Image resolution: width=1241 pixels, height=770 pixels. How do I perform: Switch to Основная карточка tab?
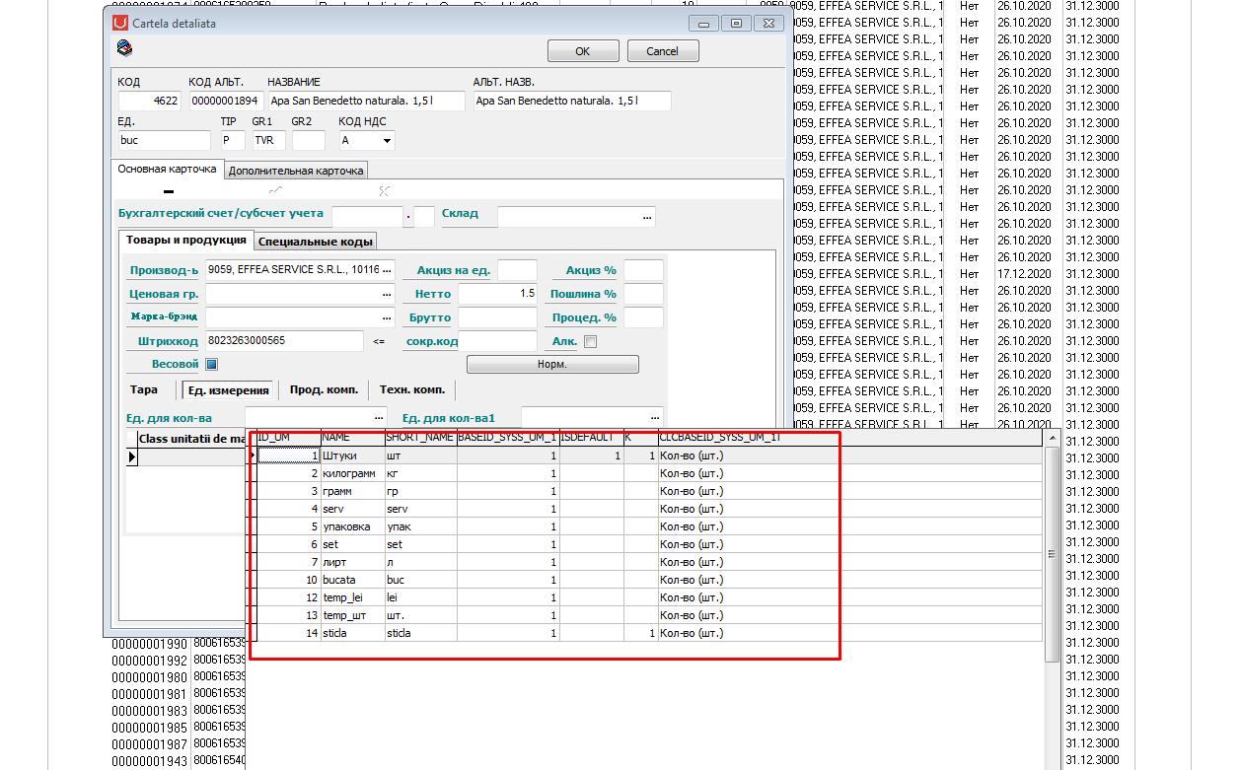[x=168, y=170]
